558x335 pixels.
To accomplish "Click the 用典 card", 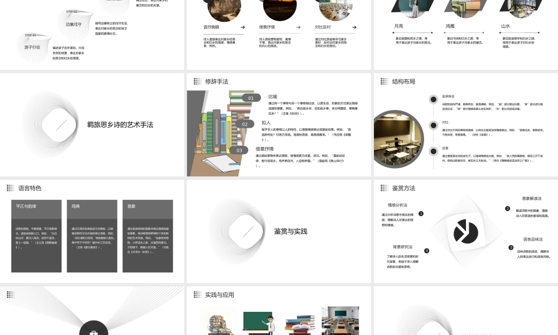I will (x=92, y=236).
